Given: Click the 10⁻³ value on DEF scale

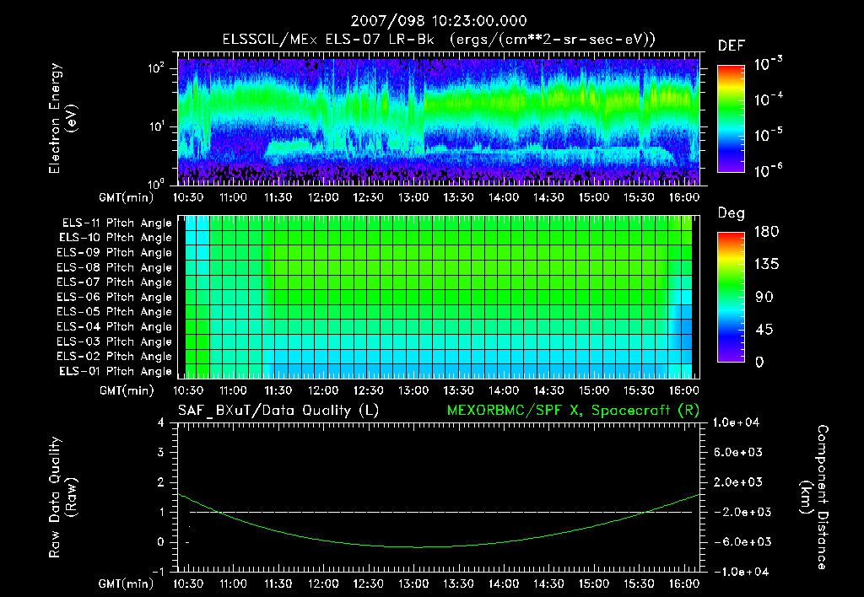Looking at the screenshot, I should (768, 64).
